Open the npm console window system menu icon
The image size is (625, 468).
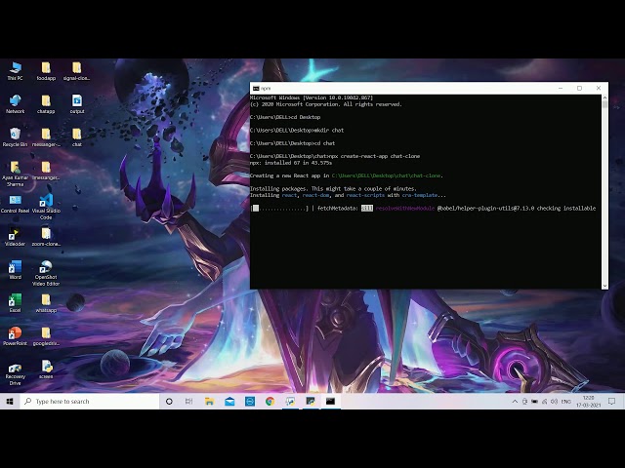[256, 89]
